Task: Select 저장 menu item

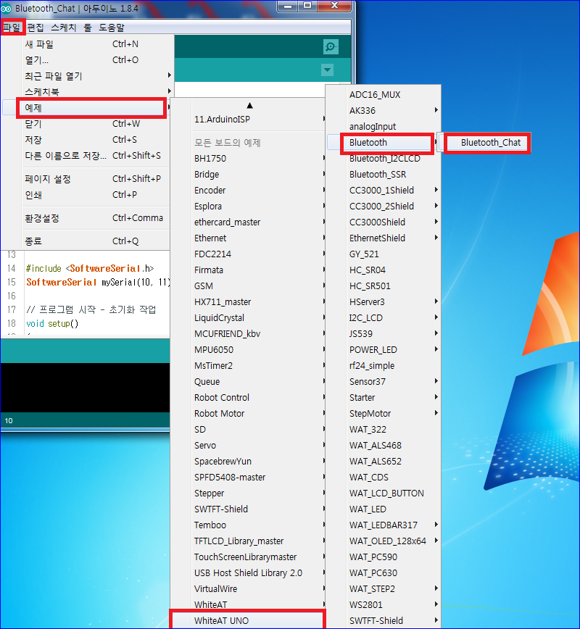Action: 87,140
